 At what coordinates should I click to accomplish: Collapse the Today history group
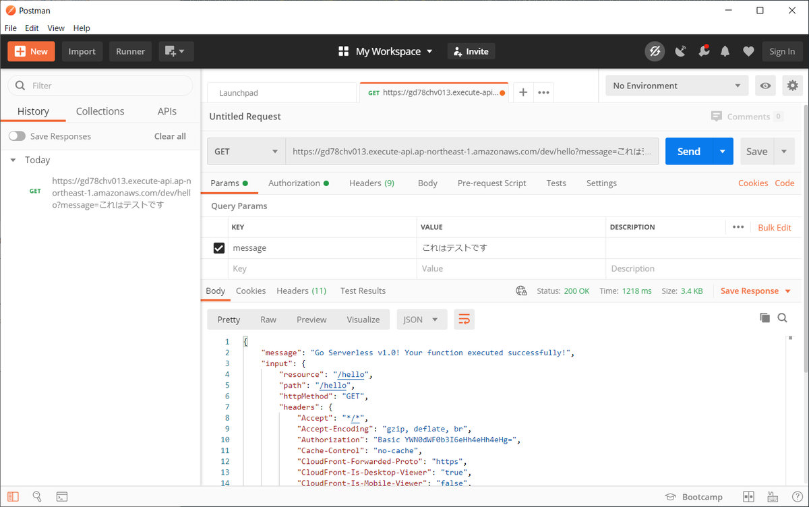(13, 160)
